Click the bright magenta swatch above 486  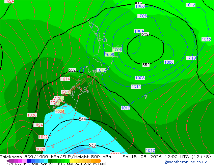pos(20,161)
